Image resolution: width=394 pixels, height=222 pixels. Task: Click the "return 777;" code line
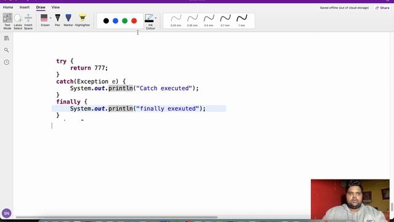point(89,68)
